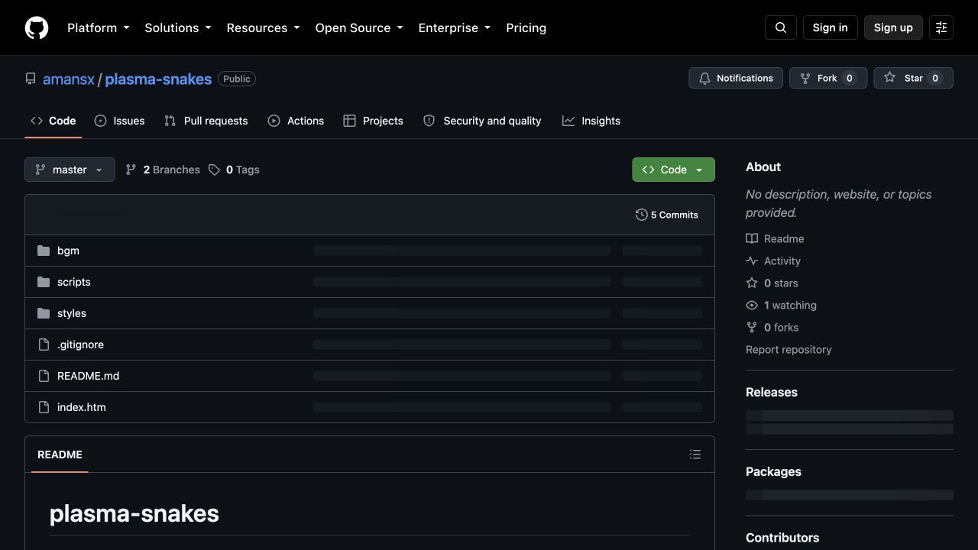Switch to the Actions tab
The height and width of the screenshot is (550, 978).
296,121
